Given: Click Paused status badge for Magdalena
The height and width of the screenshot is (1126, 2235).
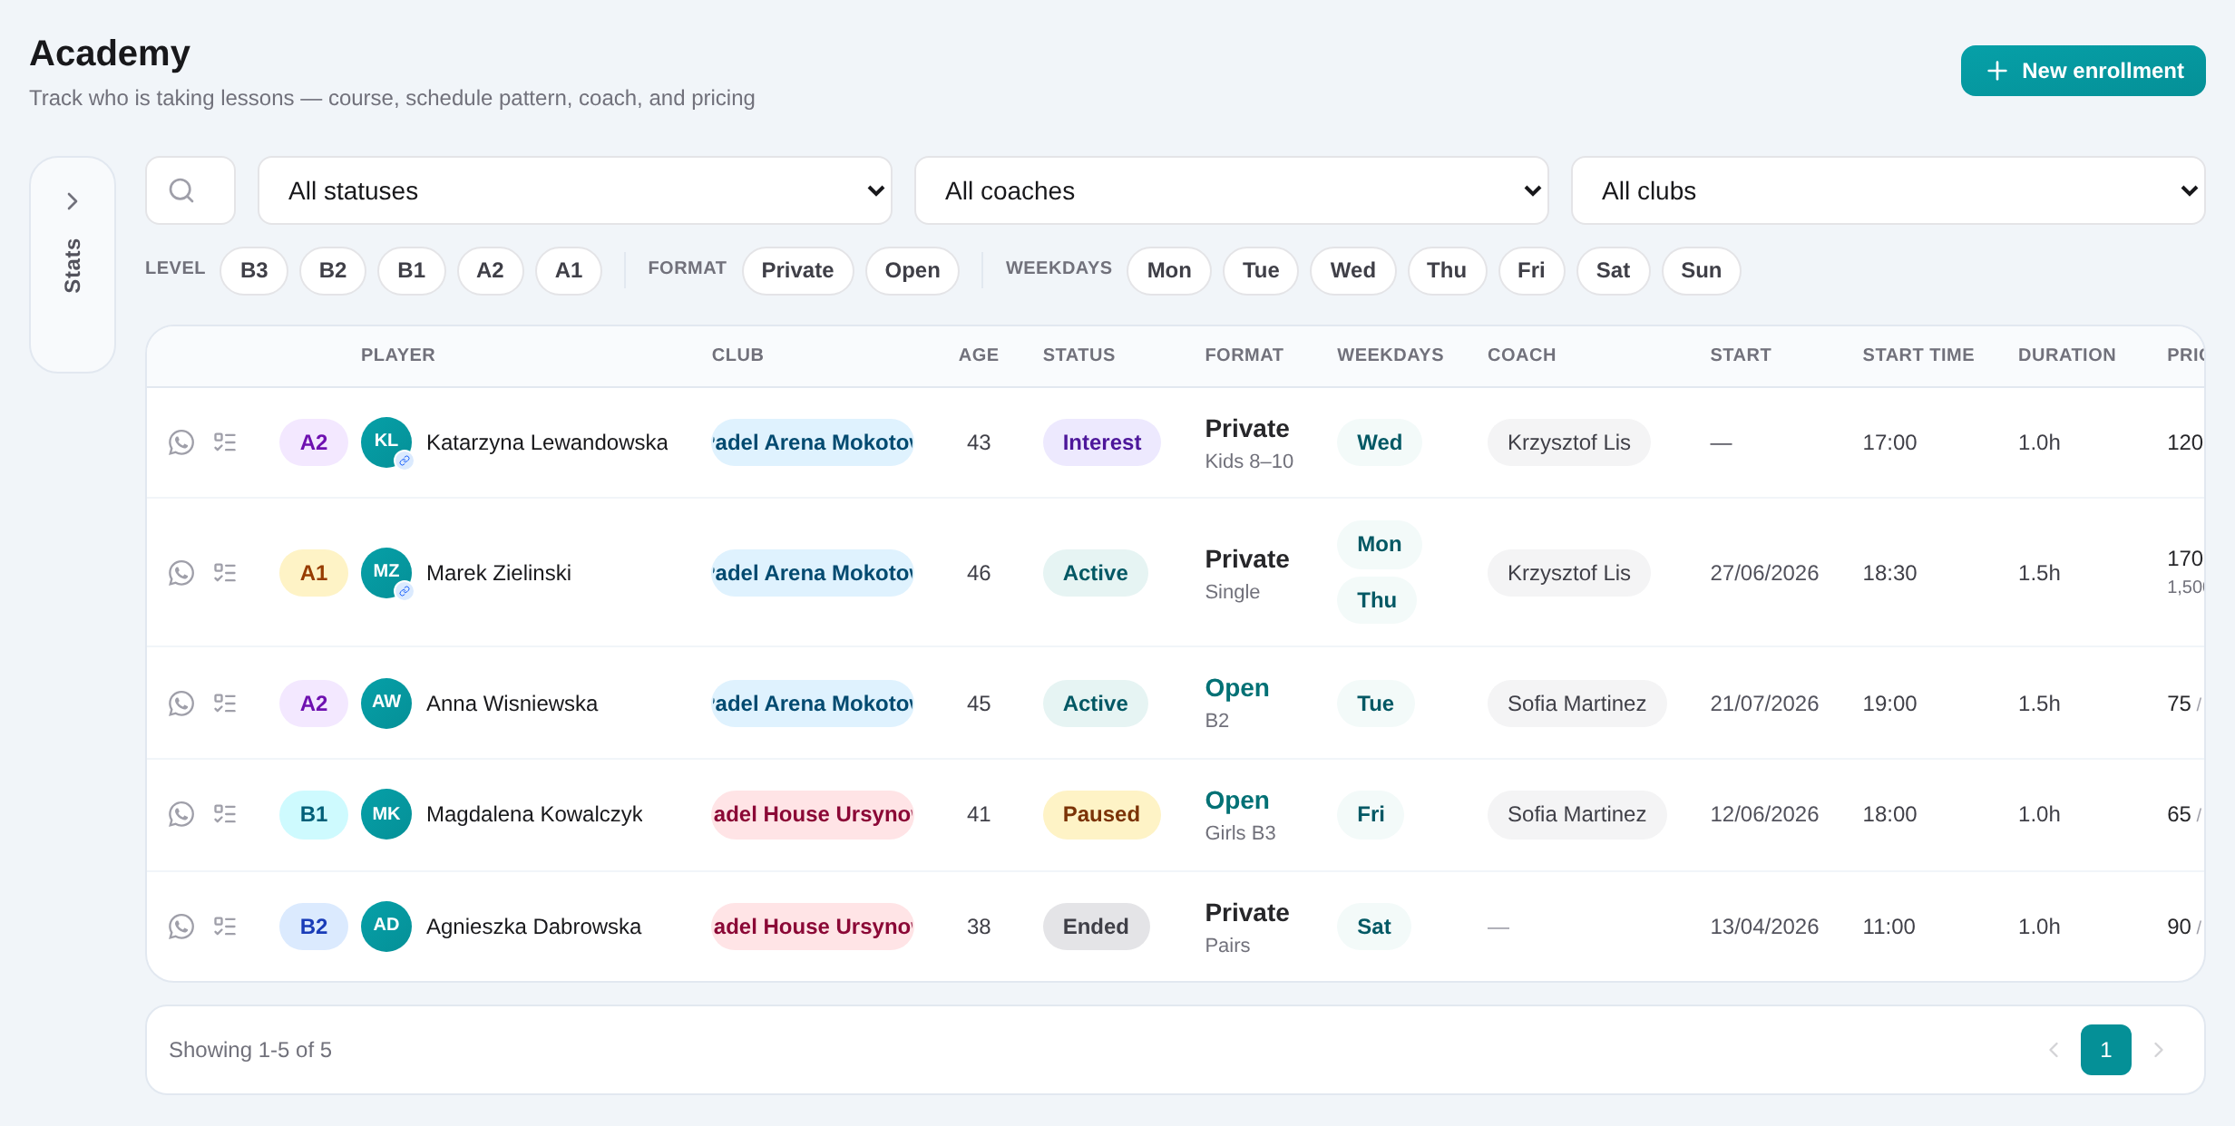Looking at the screenshot, I should [x=1102, y=814].
